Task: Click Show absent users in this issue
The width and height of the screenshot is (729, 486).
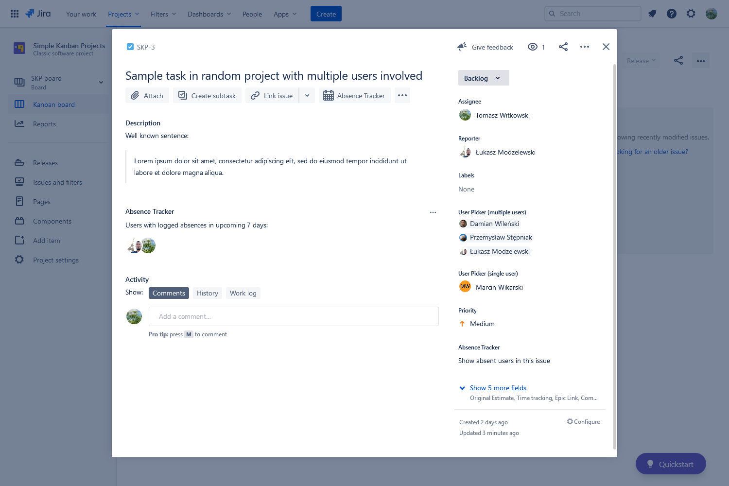Action: coord(504,361)
